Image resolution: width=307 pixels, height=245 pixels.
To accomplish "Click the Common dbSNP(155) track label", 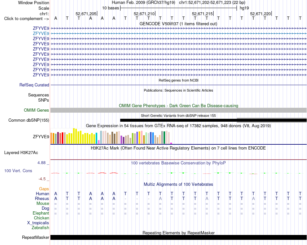I will click(x=28, y=120).
